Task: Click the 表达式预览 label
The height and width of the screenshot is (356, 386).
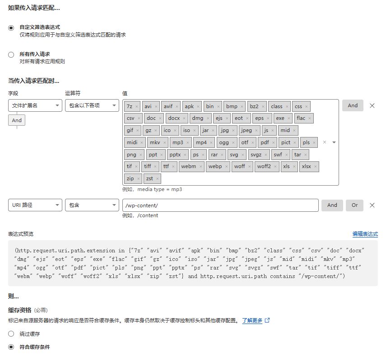Action: [21, 234]
